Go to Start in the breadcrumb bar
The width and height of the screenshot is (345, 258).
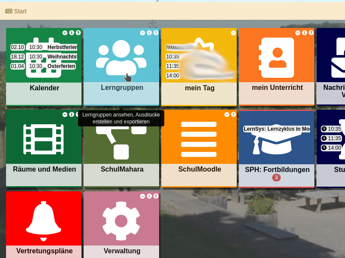16,11
